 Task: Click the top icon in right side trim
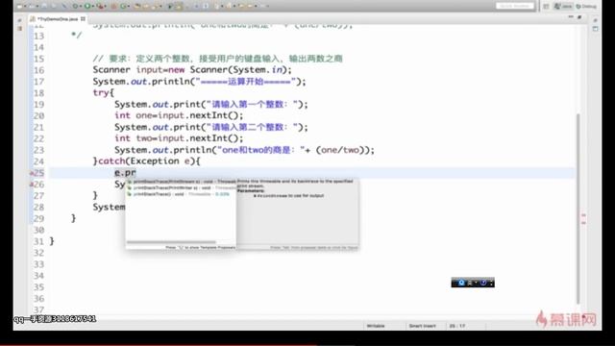[x=596, y=19]
